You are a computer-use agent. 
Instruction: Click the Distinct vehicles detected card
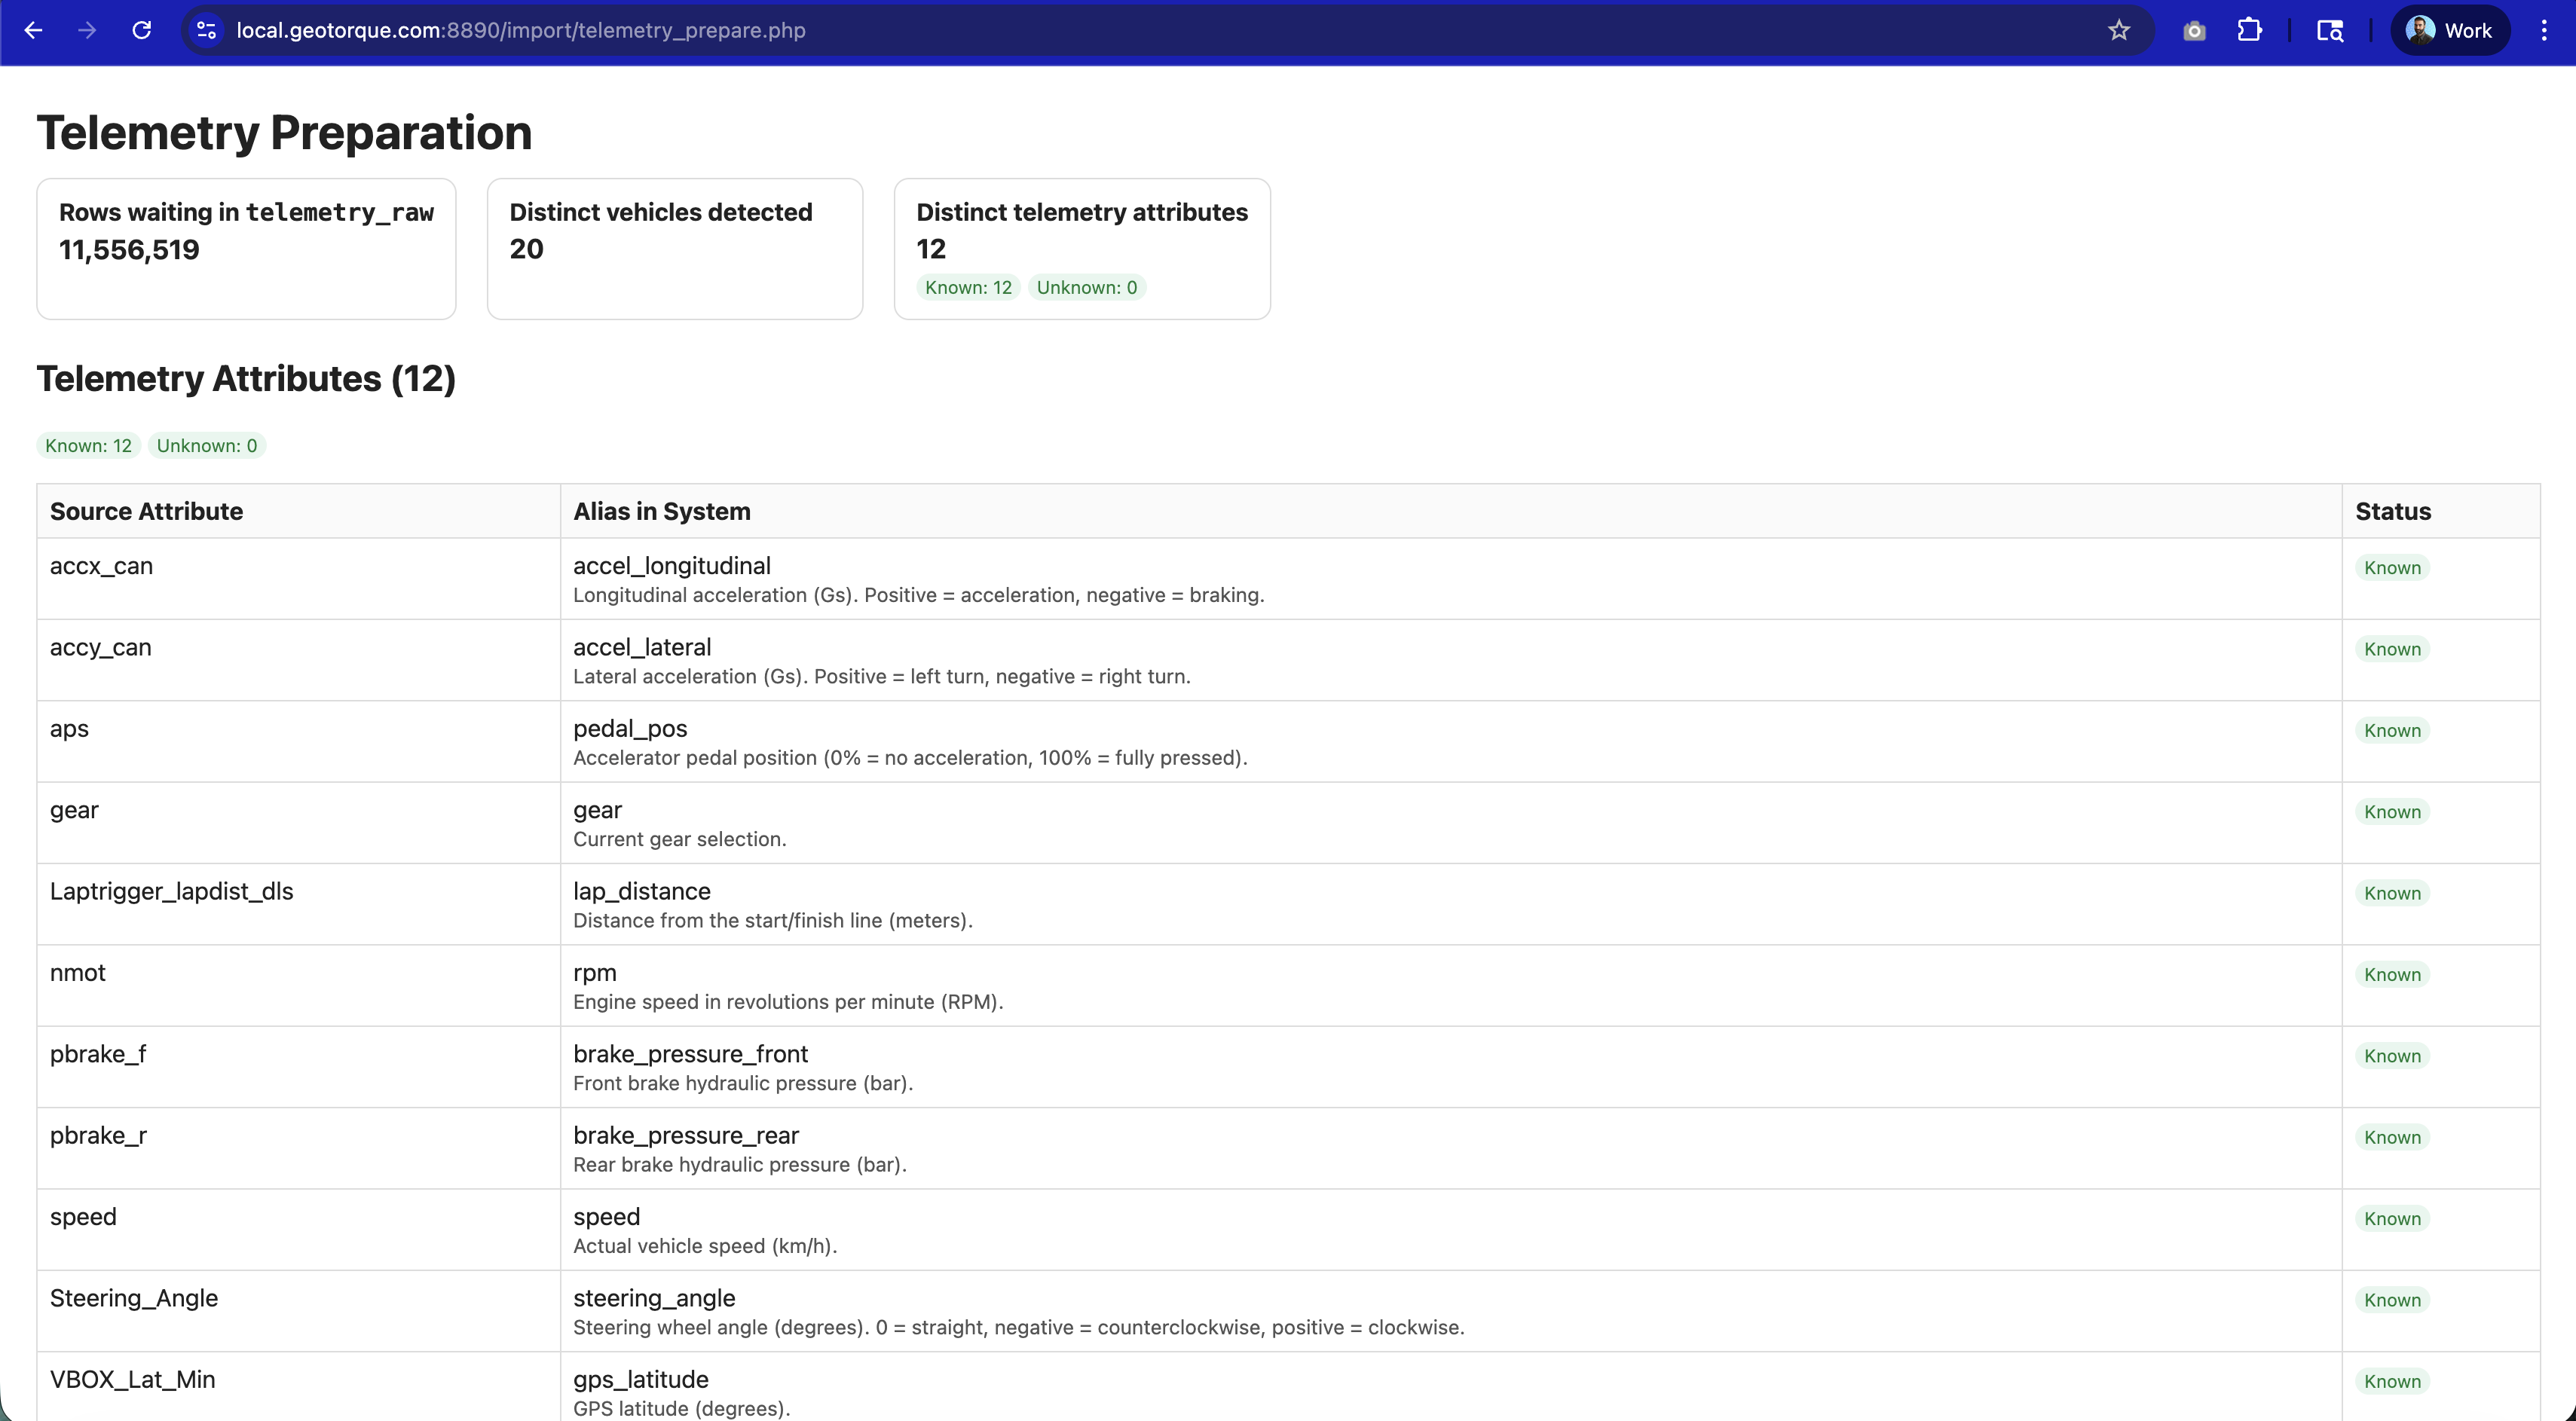click(x=674, y=248)
